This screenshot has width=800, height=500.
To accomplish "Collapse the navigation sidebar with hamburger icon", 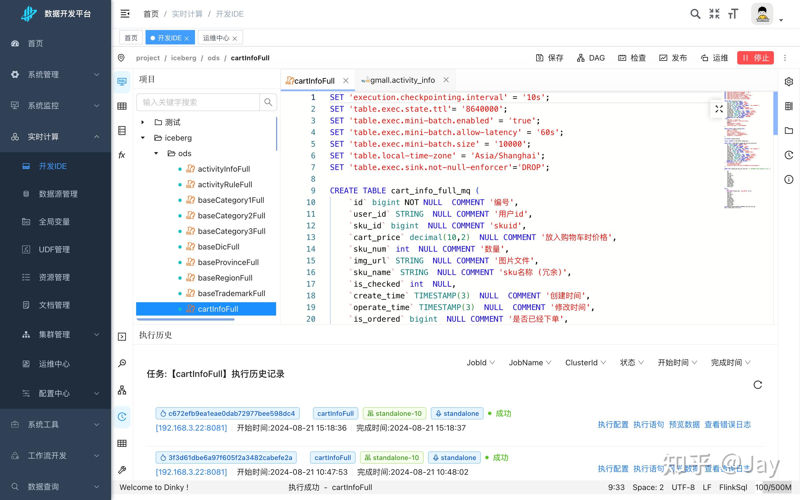I will [125, 14].
